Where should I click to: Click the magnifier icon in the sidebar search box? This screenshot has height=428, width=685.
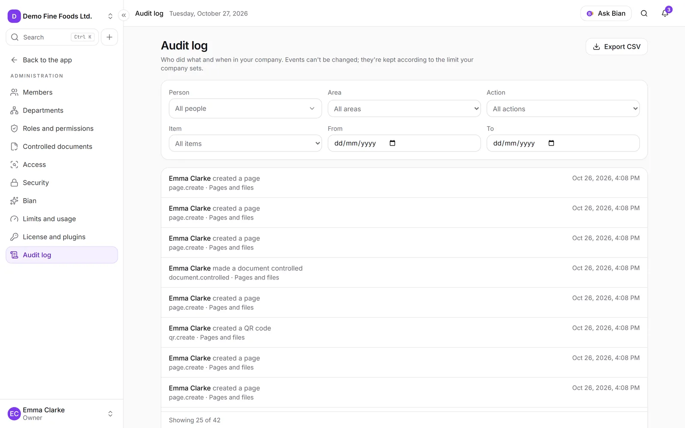point(15,37)
